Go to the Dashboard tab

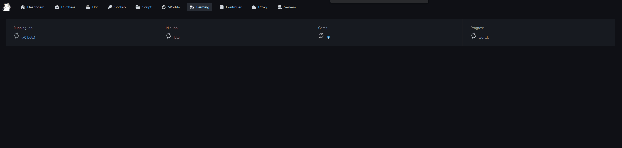(x=32, y=7)
